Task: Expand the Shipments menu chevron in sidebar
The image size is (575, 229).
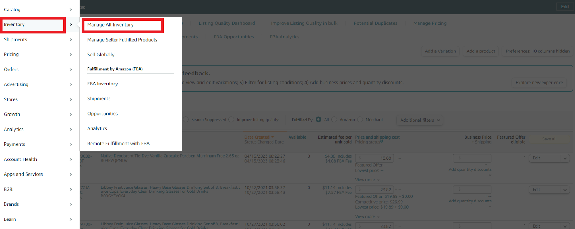Action: pyautogui.click(x=70, y=39)
